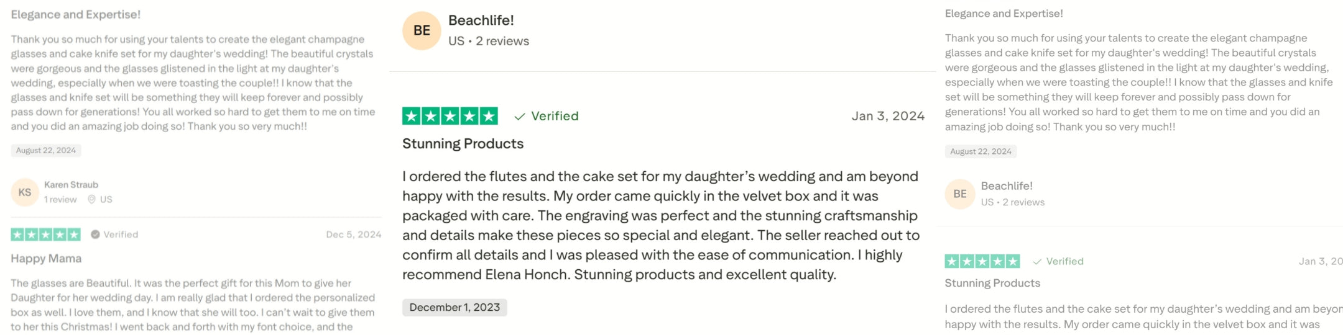Open the bold "Stunning Products" review title
The image size is (1343, 335).
[x=463, y=144]
